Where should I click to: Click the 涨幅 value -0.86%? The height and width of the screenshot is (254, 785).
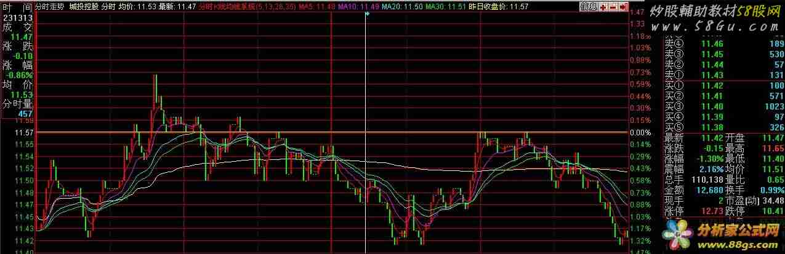click(20, 75)
